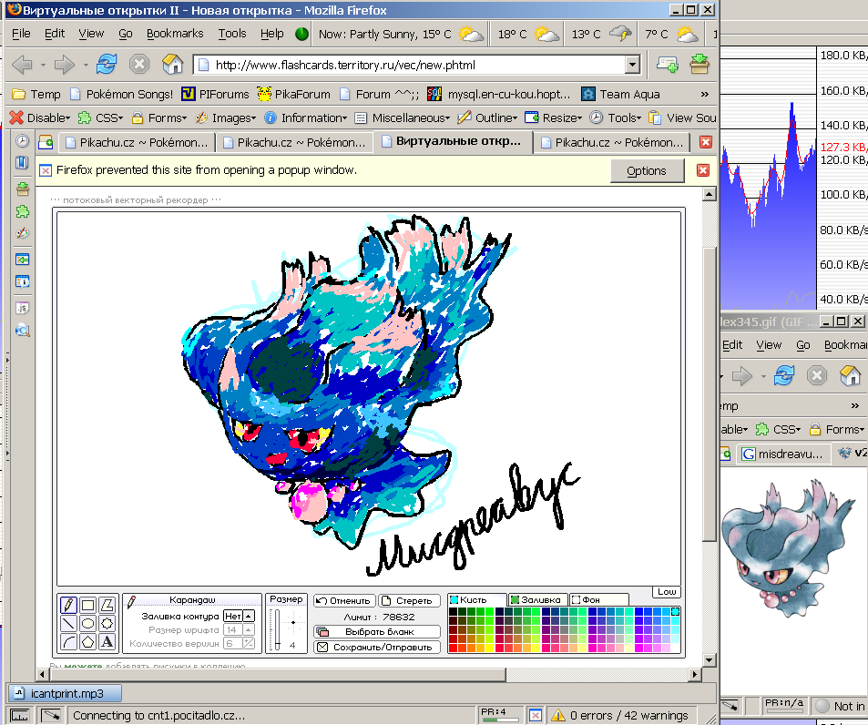
Task: Select the rectangle shape tool
Action: [87, 605]
